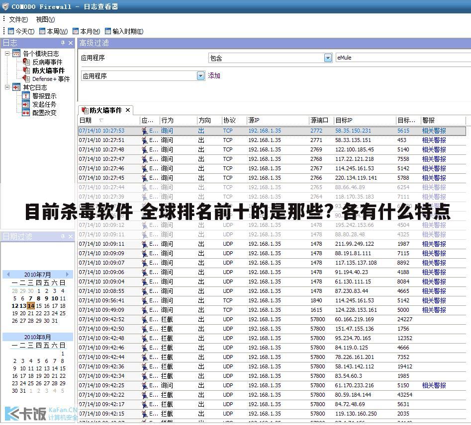Click the 反病毒事件 tree icon
The height and width of the screenshot is (425, 471).
26,62
